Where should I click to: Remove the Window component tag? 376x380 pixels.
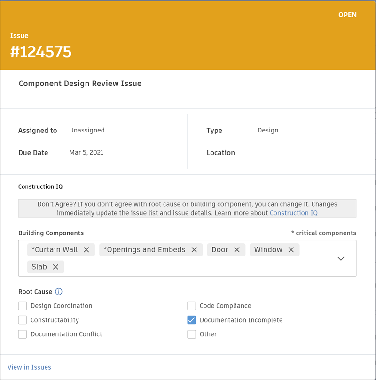(x=291, y=250)
